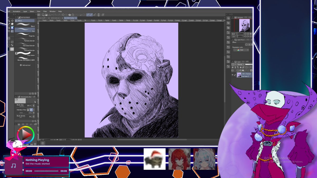Click the Navigator rotate left icon
This screenshot has width=317, height=178.
coord(245,36)
